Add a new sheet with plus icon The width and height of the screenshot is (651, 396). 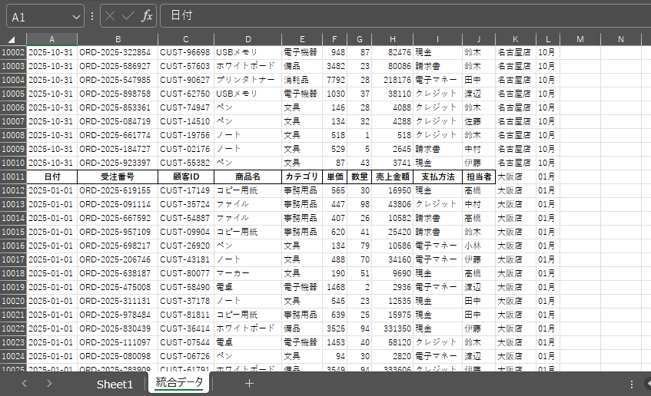point(249,383)
